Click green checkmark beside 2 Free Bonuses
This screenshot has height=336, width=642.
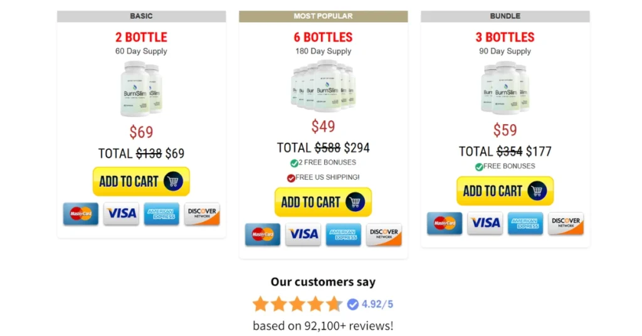click(294, 163)
